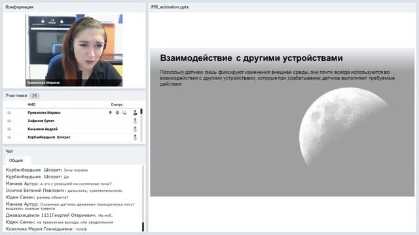Click the Конференция panel title
The image size is (419, 235).
click(x=20, y=7)
